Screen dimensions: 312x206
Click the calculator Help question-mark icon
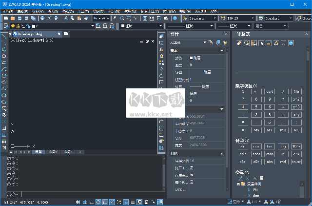291,43
